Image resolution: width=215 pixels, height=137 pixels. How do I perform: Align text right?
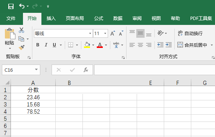point(149,45)
